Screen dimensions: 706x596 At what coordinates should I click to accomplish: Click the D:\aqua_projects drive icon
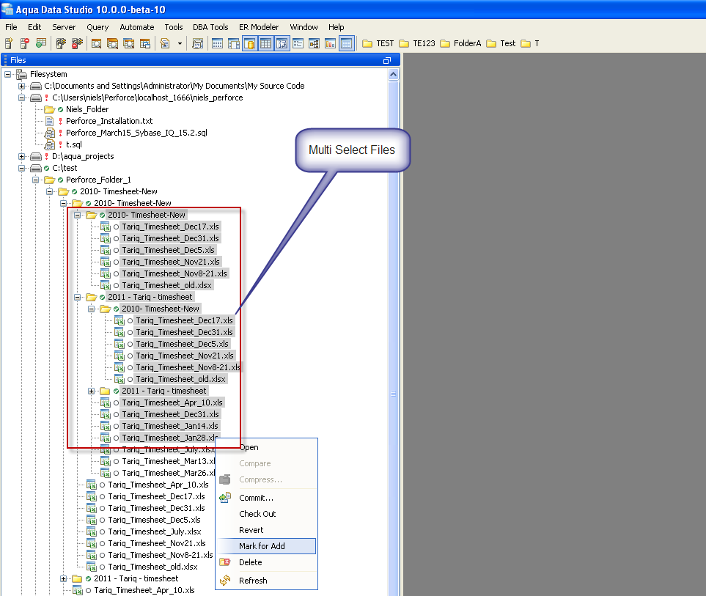36,156
